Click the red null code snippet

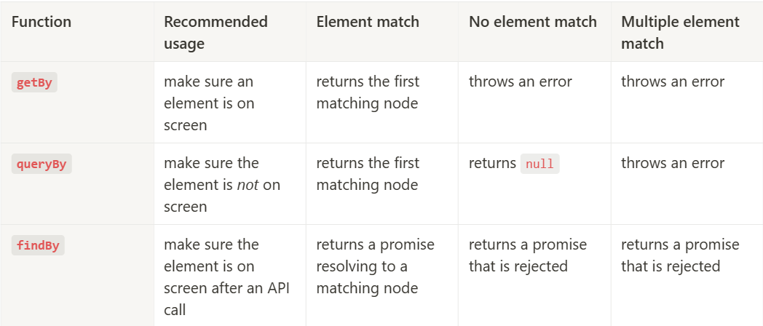coord(539,164)
